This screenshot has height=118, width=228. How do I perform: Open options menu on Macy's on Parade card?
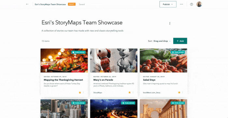click(133, 92)
